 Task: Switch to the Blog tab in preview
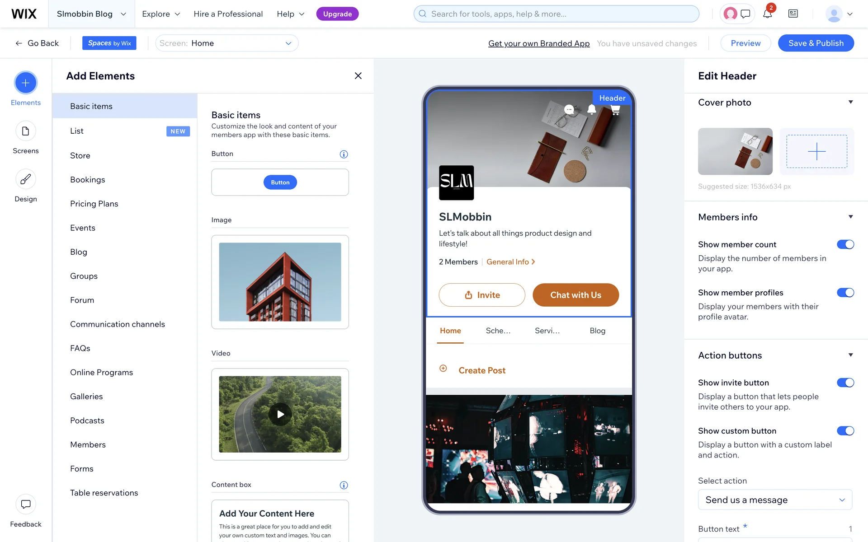[597, 331]
